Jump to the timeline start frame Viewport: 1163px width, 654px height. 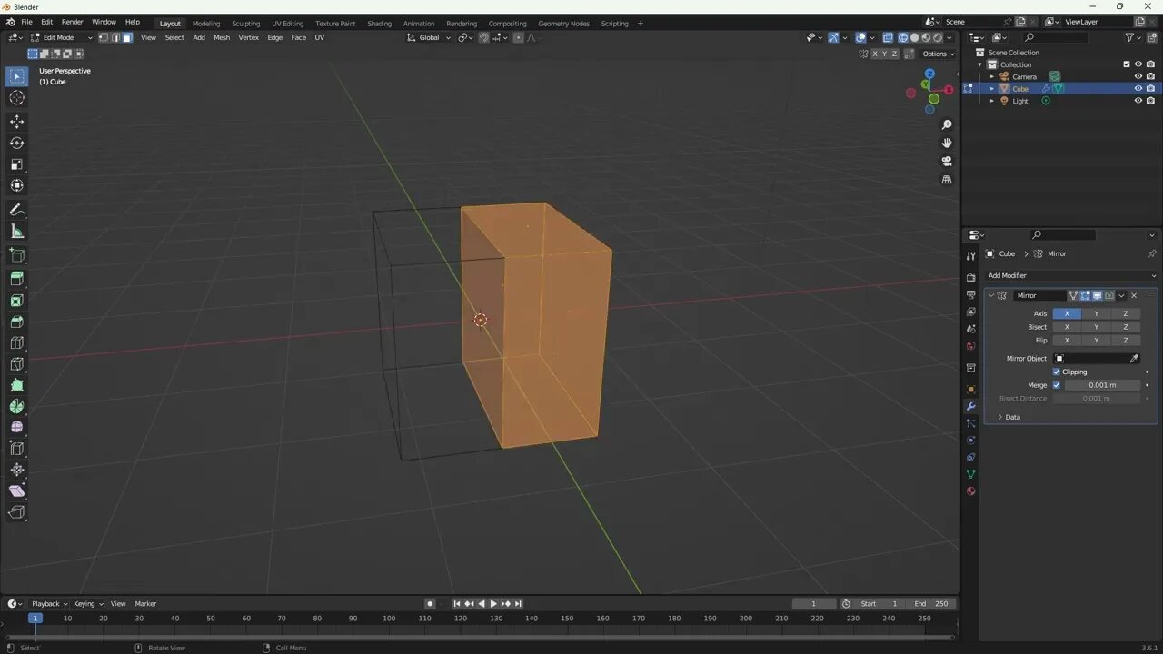coord(457,604)
